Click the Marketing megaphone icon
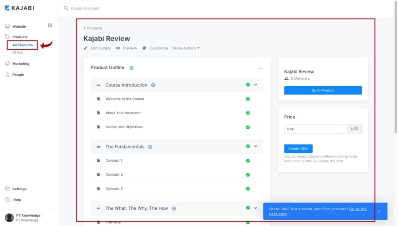 click(x=8, y=63)
